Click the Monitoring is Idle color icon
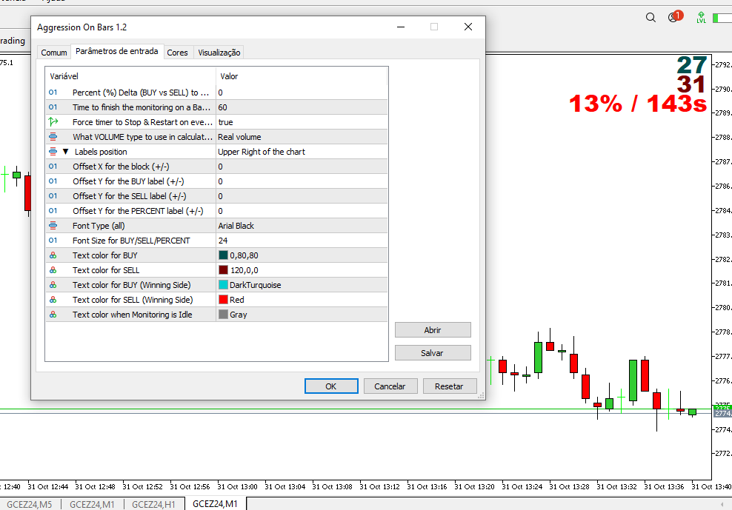 point(53,315)
